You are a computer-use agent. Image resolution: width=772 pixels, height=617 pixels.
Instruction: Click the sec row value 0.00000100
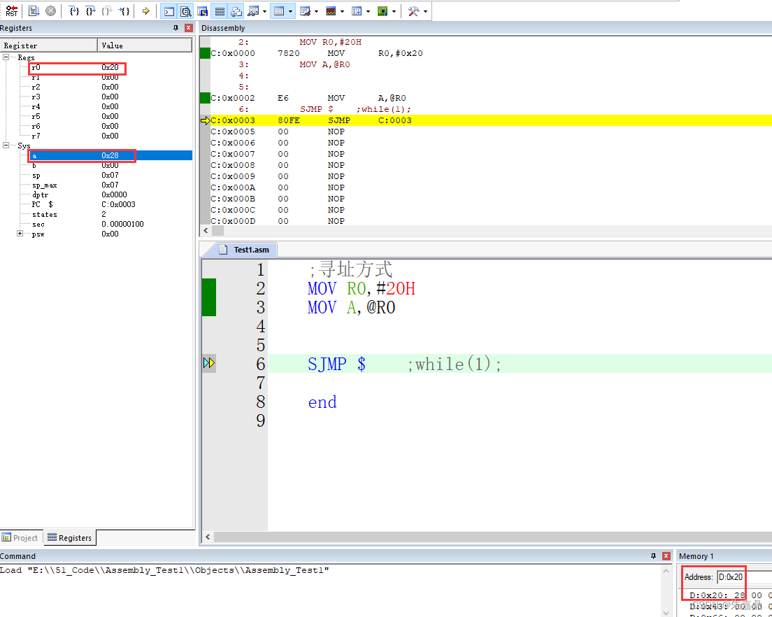tap(122, 224)
